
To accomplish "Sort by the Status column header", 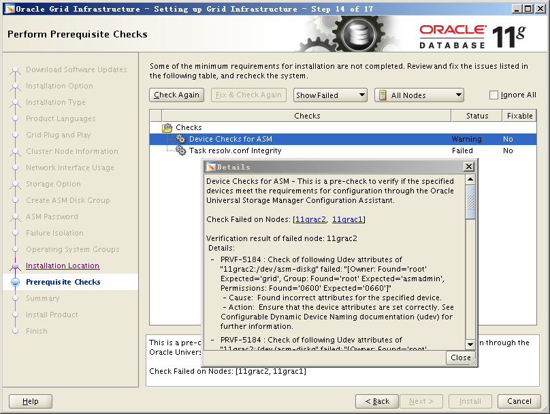I will [477, 116].
